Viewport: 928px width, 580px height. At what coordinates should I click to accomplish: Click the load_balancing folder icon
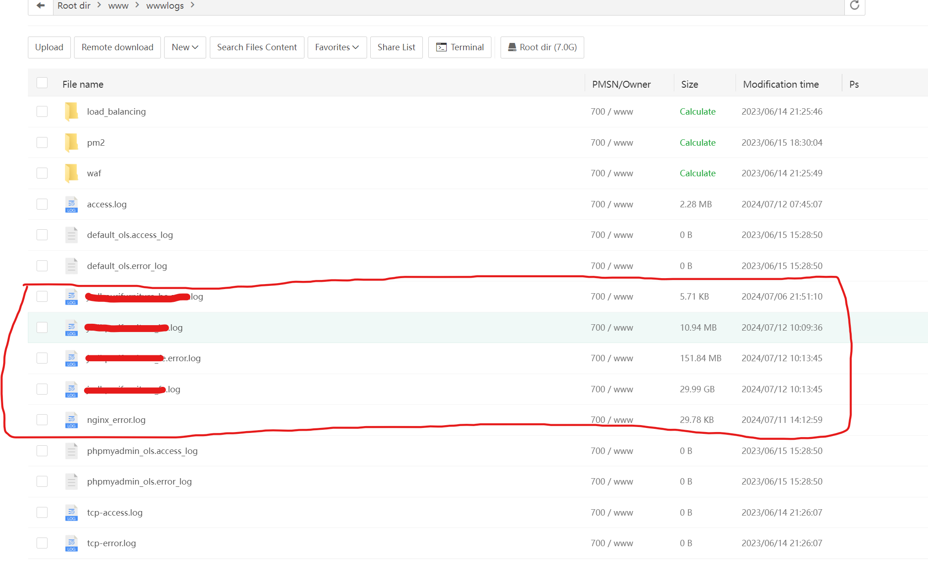71,111
